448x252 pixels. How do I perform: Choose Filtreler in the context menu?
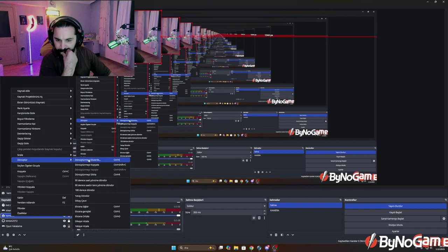click(42, 208)
